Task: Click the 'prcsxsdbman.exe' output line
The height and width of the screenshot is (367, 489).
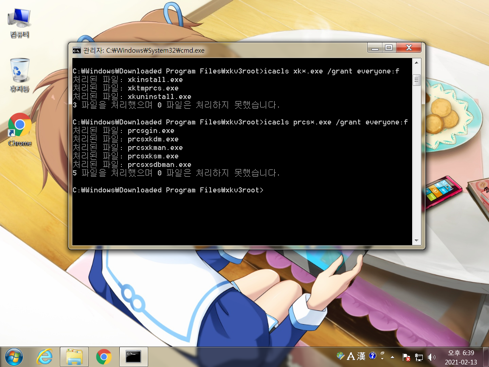Action: 132,164
